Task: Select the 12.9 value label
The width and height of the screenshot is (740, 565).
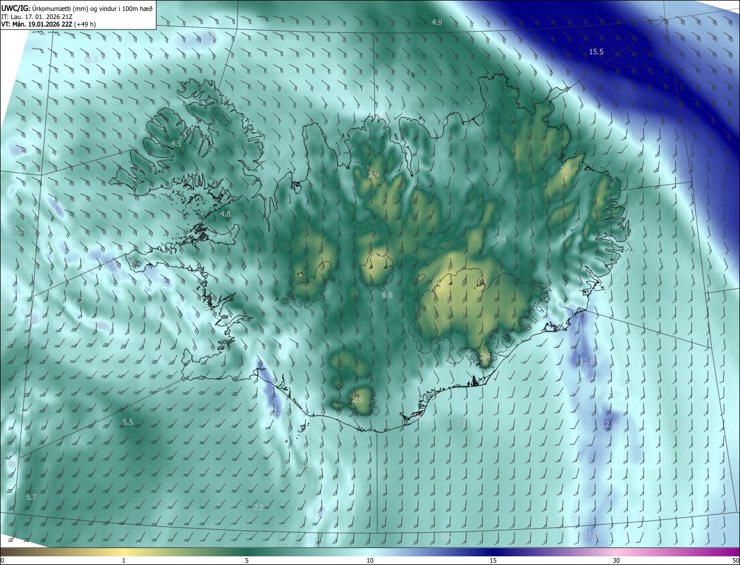Action: (x=608, y=424)
